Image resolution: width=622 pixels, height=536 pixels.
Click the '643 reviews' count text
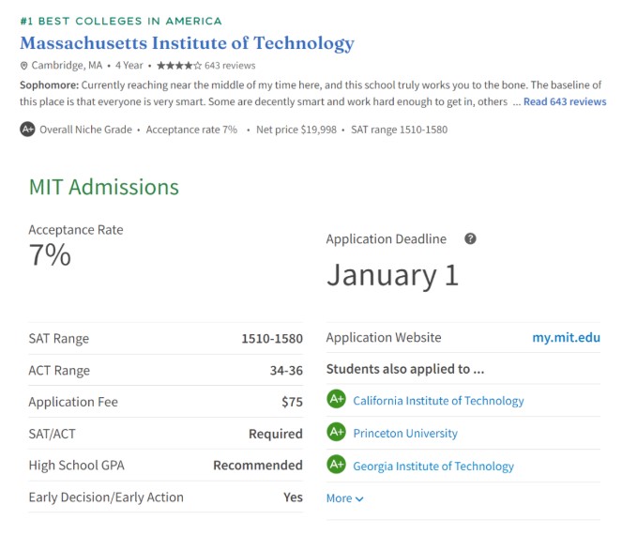pyautogui.click(x=230, y=66)
